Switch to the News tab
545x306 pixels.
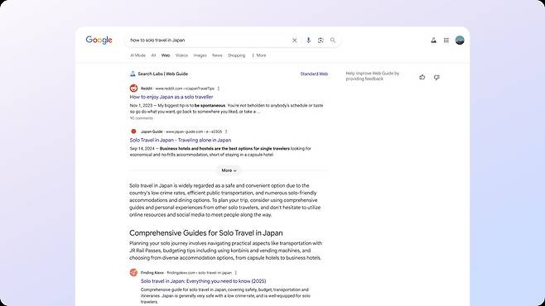click(x=217, y=55)
